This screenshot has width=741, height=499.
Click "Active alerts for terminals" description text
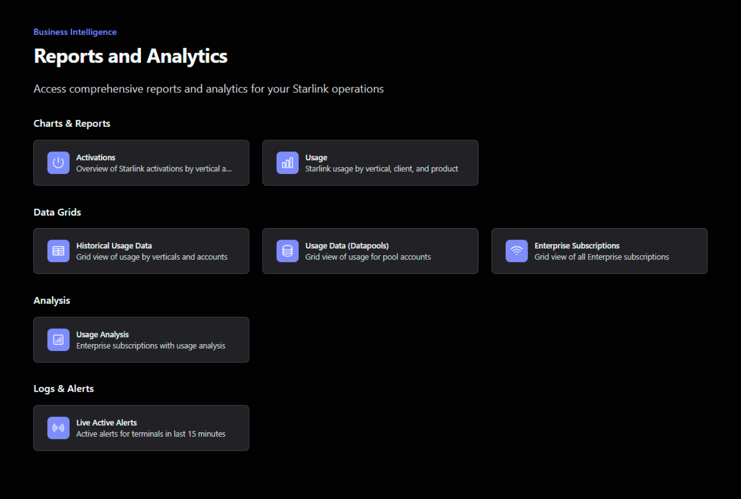pos(151,434)
